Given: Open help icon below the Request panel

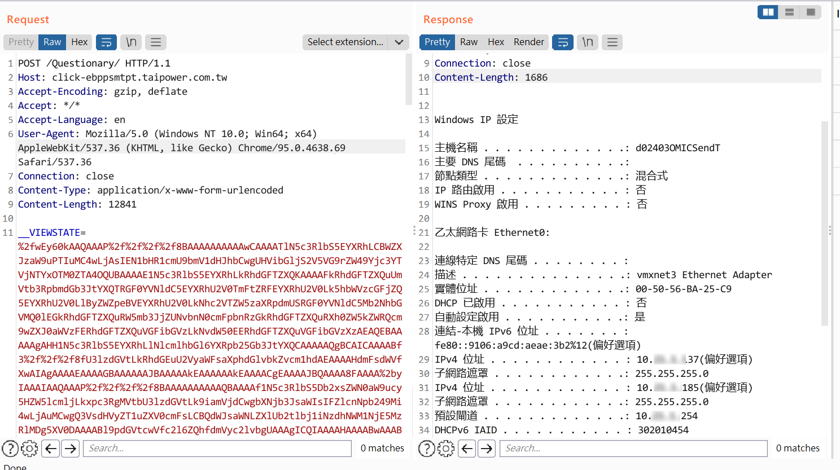Looking at the screenshot, I should pyautogui.click(x=10, y=449).
